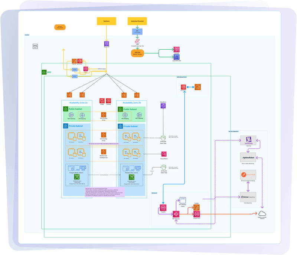Click the API Gateway Cache icon
Viewport: 297px width, 255px height.
(183, 200)
